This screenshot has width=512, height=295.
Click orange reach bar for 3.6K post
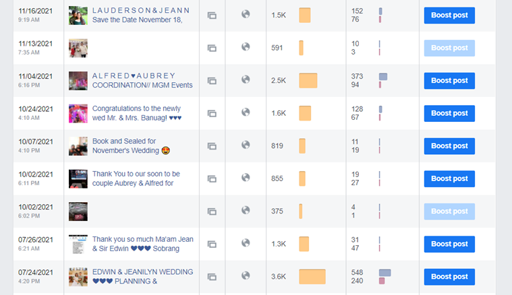click(312, 276)
